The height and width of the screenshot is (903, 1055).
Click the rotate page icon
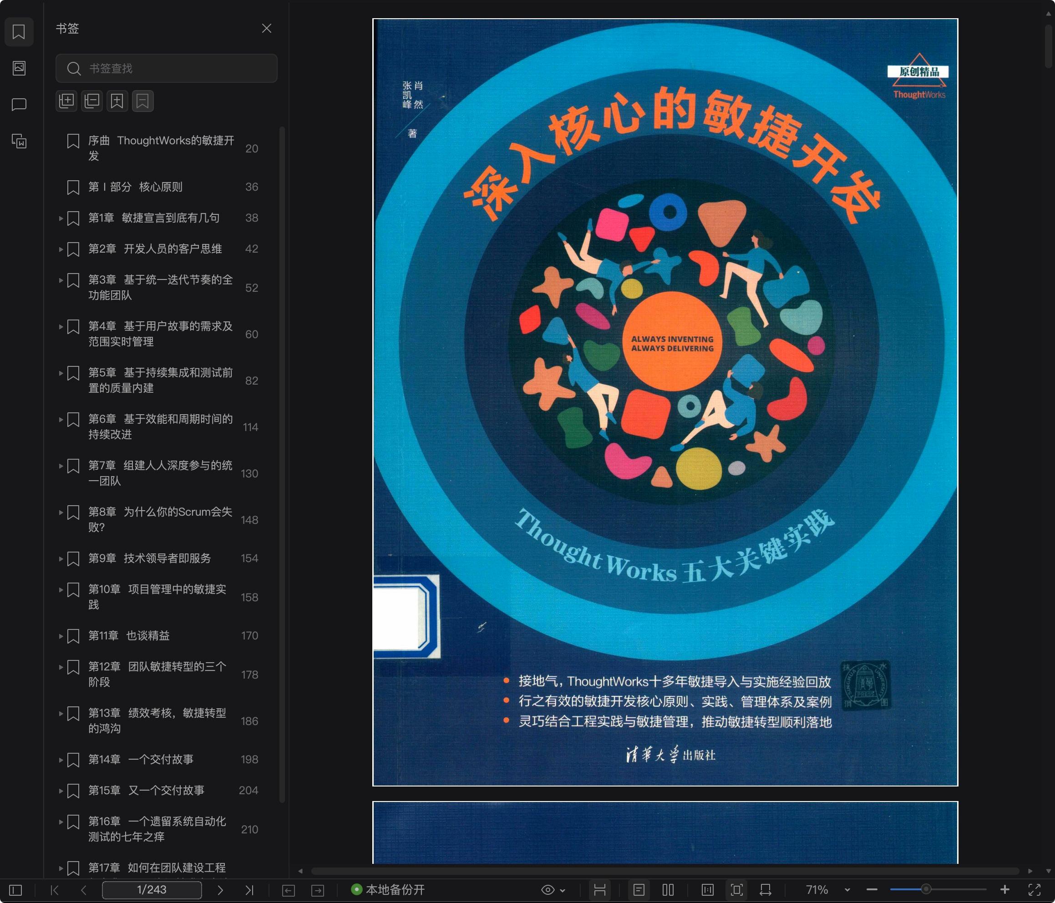(765, 890)
